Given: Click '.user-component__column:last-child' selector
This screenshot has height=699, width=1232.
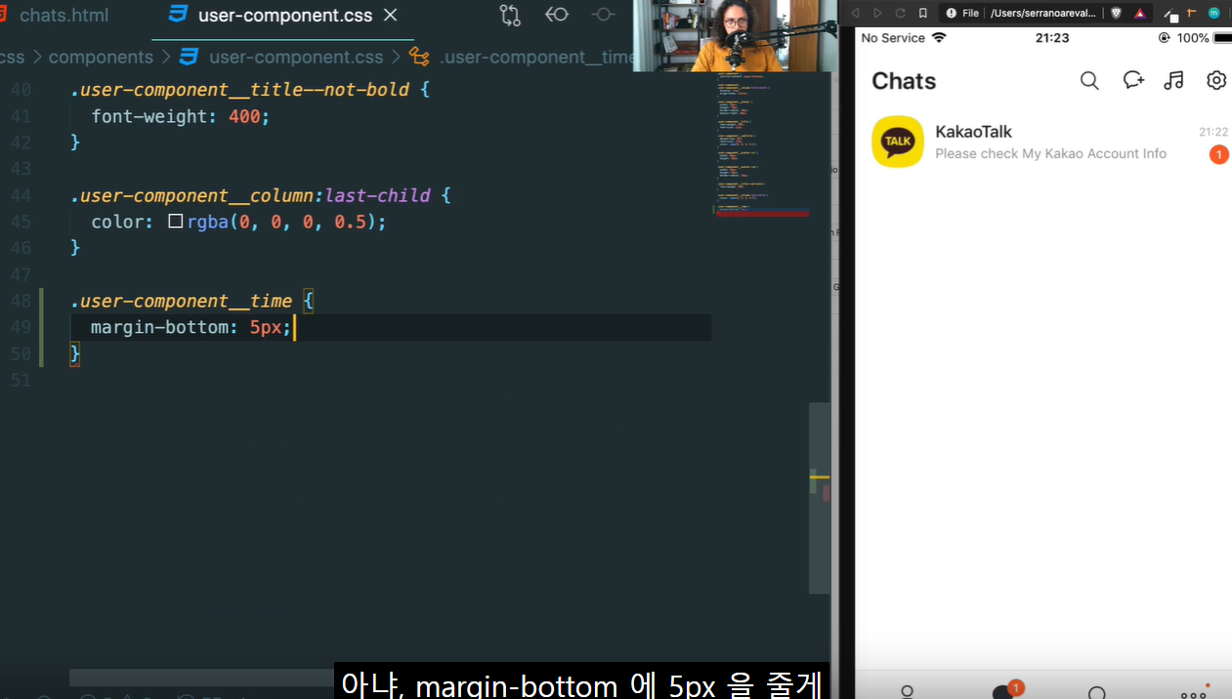Looking at the screenshot, I should point(250,195).
